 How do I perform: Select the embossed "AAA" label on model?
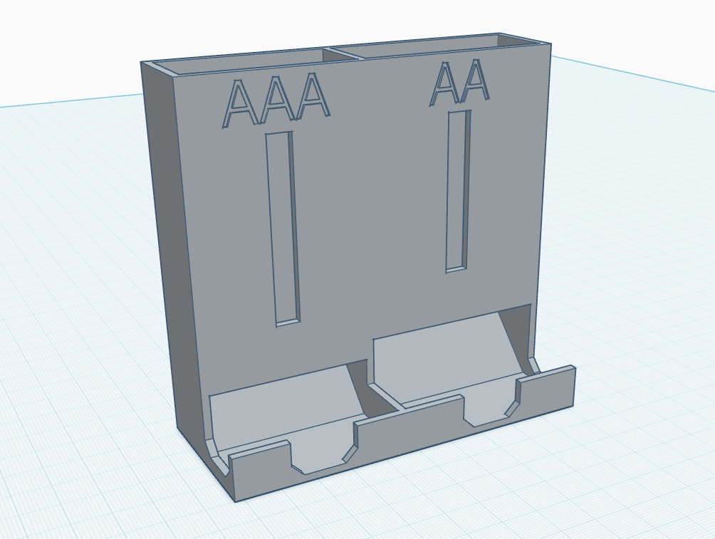[276, 101]
